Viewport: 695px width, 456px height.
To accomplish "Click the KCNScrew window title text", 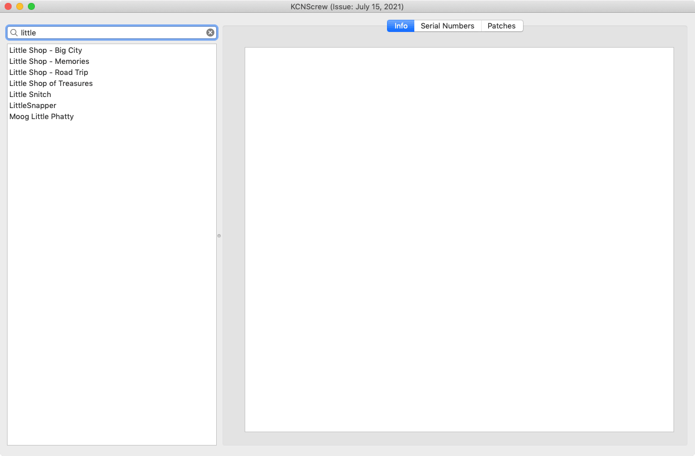I will [x=347, y=7].
